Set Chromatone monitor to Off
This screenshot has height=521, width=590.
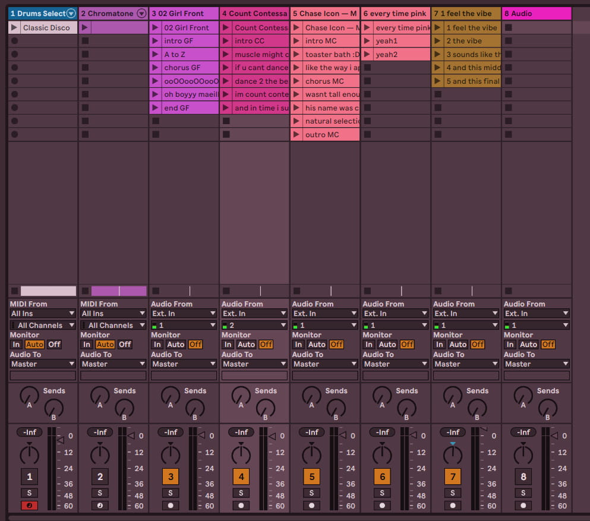(x=125, y=344)
